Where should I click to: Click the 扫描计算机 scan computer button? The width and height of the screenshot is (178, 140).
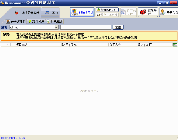click(82, 12)
